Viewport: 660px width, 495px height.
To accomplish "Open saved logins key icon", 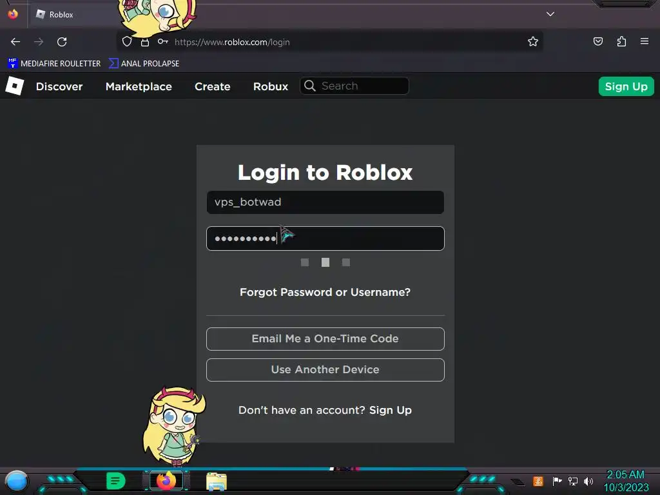I will (x=163, y=41).
